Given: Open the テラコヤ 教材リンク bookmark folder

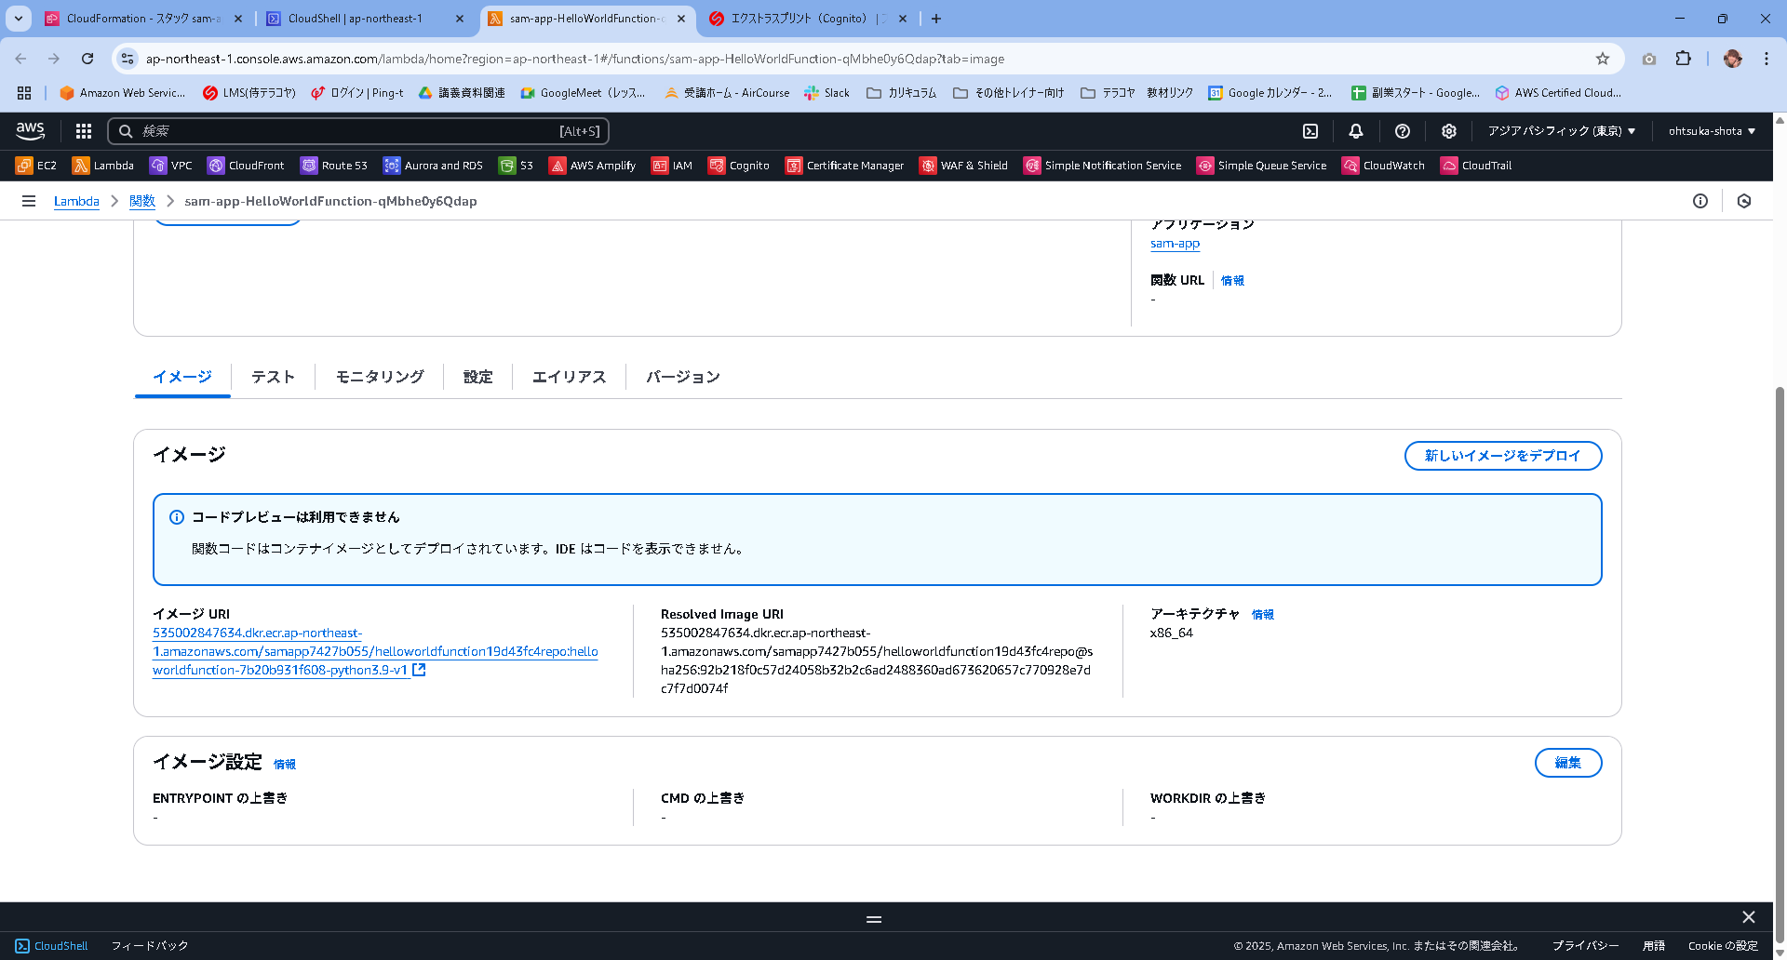Looking at the screenshot, I should click(1137, 93).
